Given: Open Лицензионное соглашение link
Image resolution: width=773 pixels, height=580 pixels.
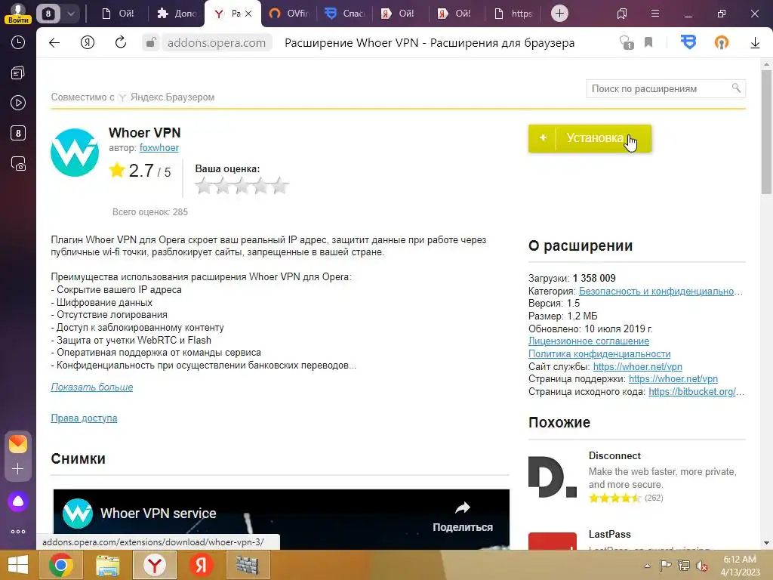Looking at the screenshot, I should 589,341.
